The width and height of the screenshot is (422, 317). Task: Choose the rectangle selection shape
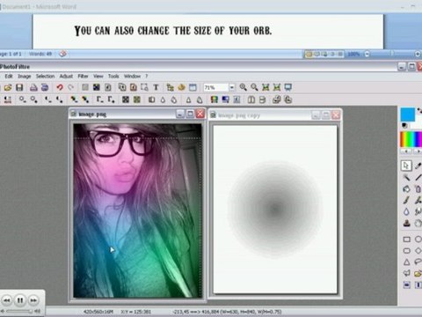pyautogui.click(x=407, y=240)
